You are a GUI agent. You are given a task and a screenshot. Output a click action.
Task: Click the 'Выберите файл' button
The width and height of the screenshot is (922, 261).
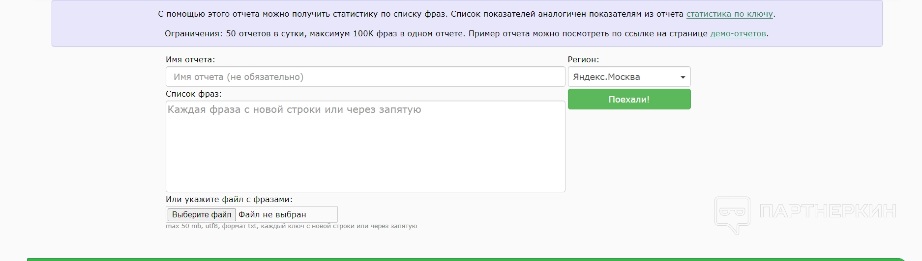tap(202, 215)
